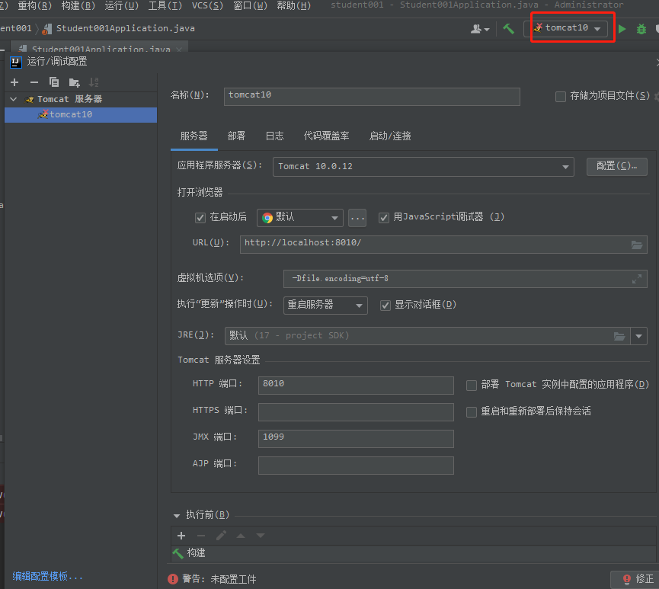Click the URL field folder browse icon
This screenshot has width=659, height=589.
point(637,245)
